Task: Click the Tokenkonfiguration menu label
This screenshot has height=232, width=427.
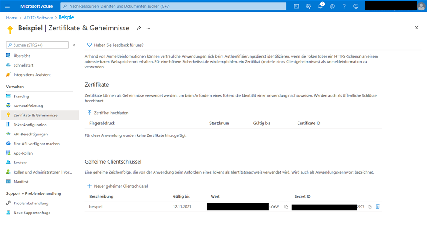Action: [30, 125]
